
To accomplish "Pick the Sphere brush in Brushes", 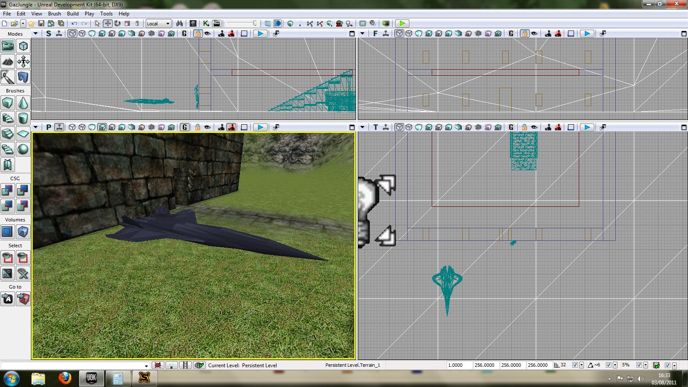I will pyautogui.click(x=23, y=149).
